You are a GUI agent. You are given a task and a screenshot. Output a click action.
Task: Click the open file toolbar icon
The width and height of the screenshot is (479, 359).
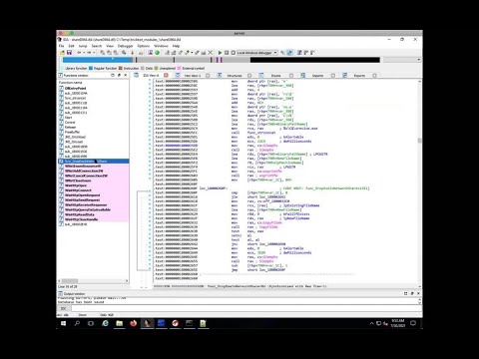(x=62, y=53)
